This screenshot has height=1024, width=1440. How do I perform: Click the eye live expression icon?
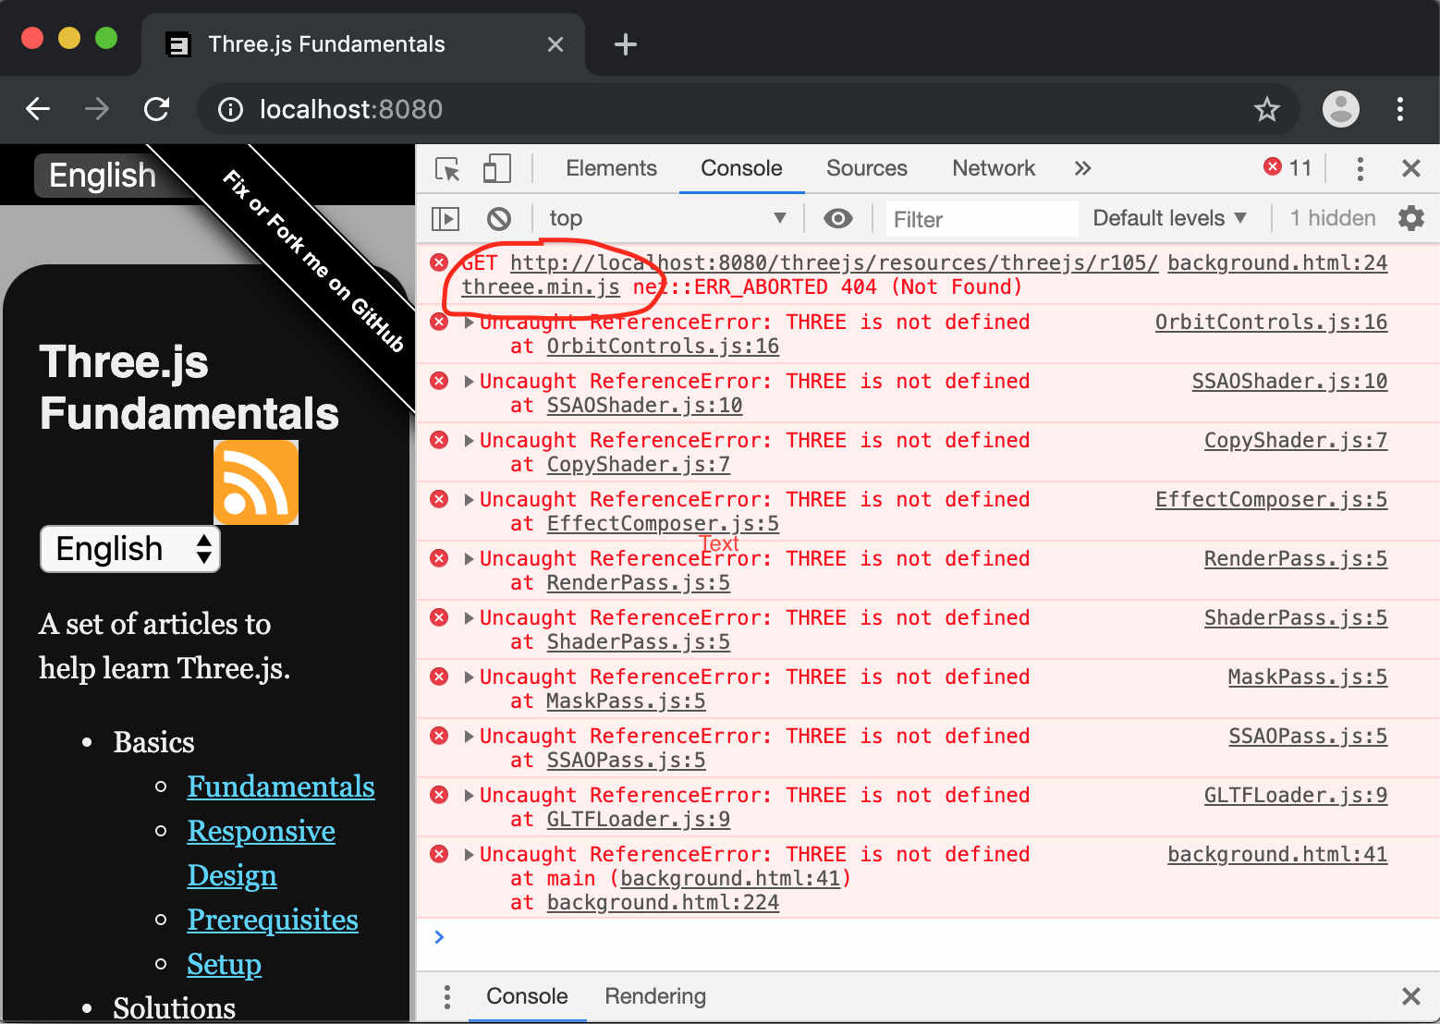pos(837,219)
